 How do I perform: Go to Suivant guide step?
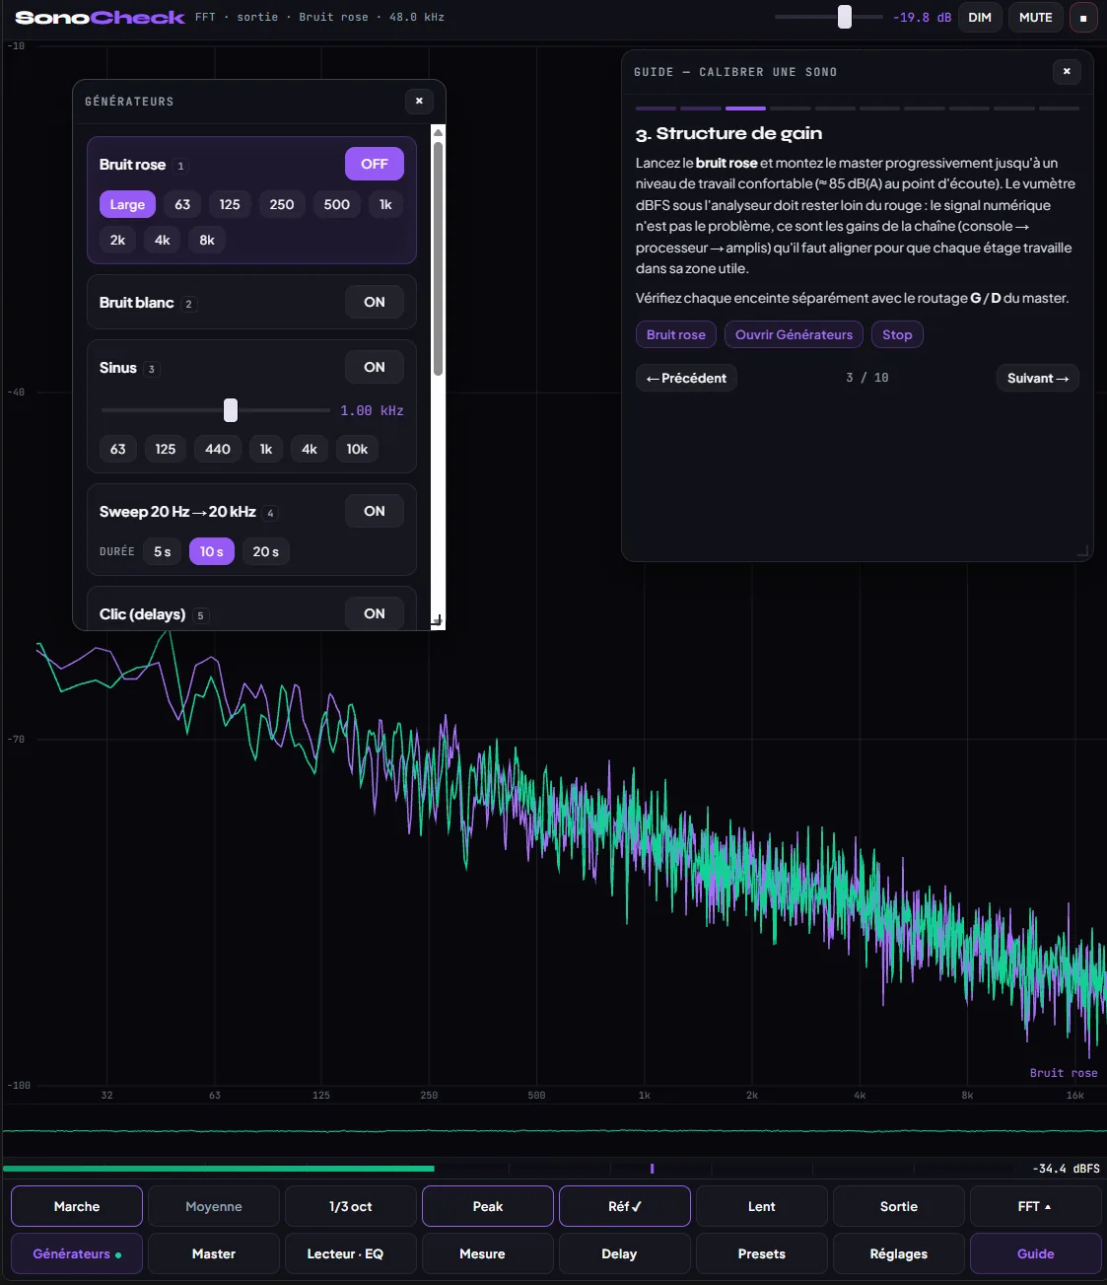[1038, 378]
